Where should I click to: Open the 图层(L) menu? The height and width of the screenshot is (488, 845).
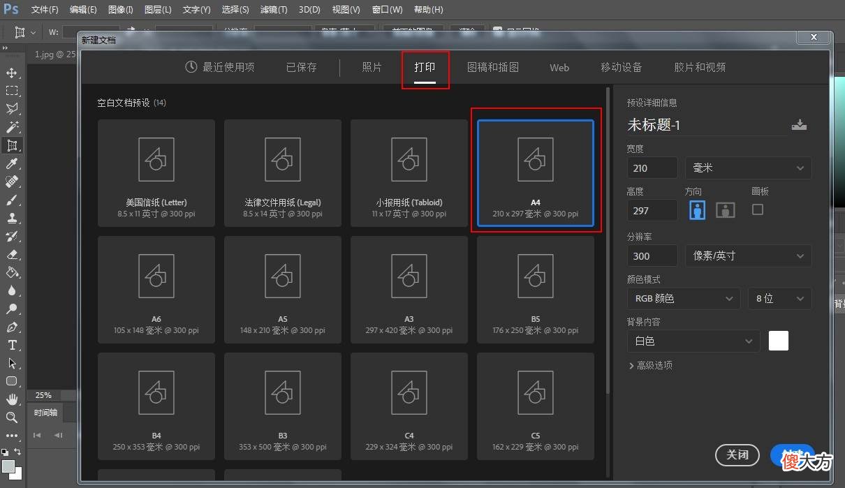158,10
